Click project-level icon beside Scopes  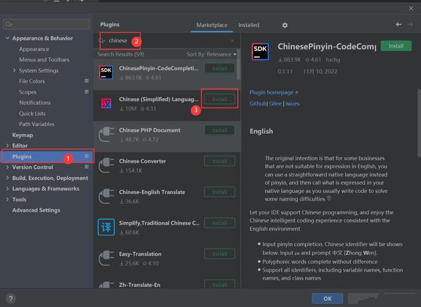click(x=87, y=92)
